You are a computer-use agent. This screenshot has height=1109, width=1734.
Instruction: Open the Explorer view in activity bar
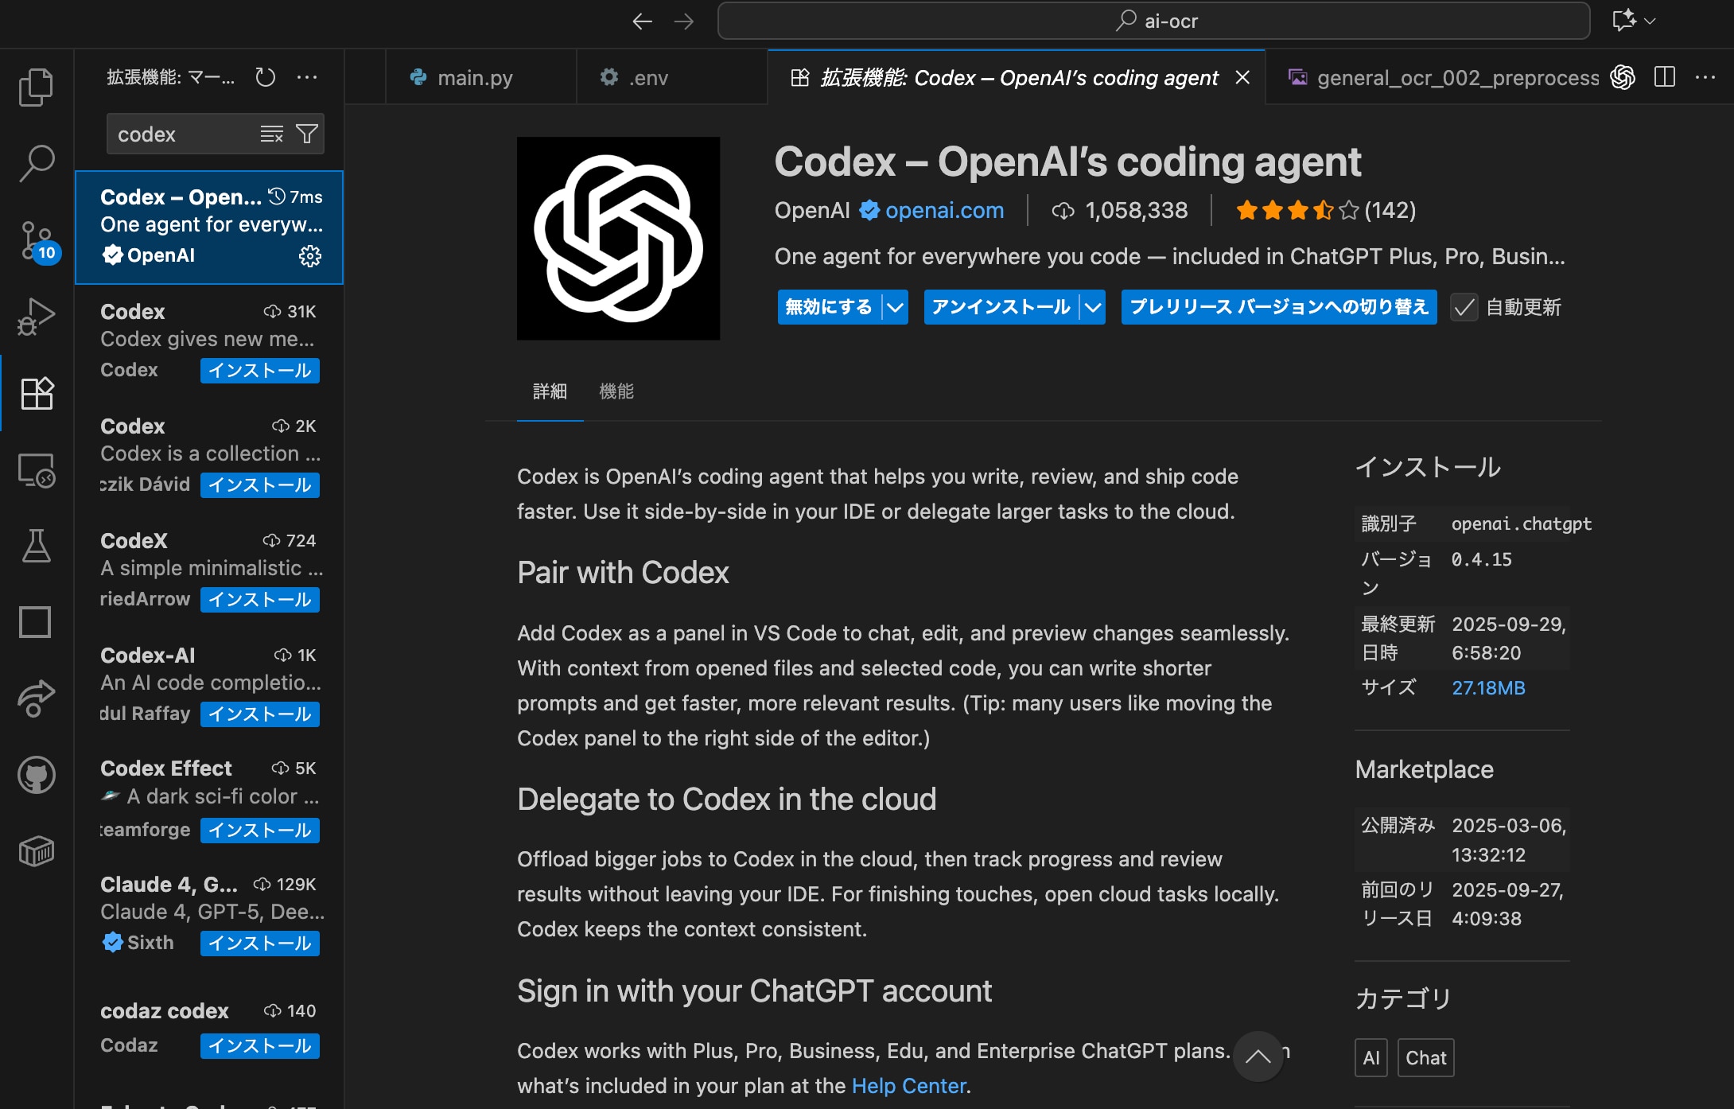[x=36, y=86]
